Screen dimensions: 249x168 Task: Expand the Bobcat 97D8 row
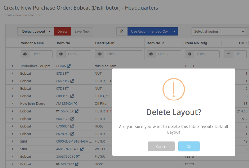(12, 88)
